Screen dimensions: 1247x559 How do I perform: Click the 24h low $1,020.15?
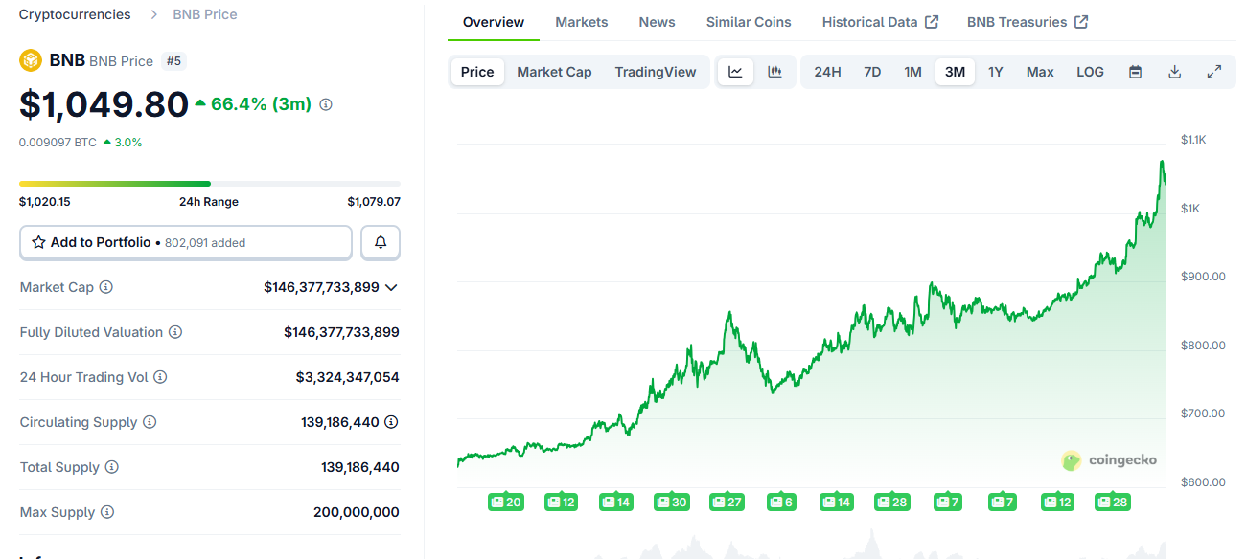point(45,202)
